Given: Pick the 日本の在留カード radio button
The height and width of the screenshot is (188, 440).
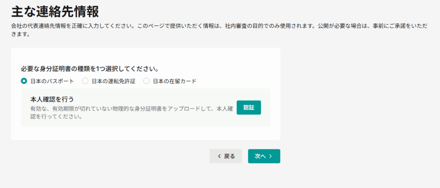Looking at the screenshot, I should (147, 81).
